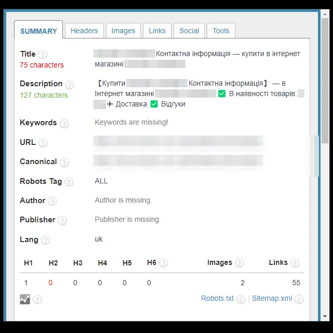Click help icon next to Description
The height and width of the screenshot is (333, 333).
click(x=70, y=85)
